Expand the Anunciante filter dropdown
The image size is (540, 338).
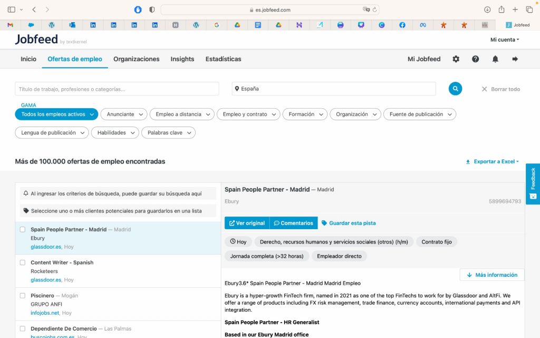click(123, 114)
